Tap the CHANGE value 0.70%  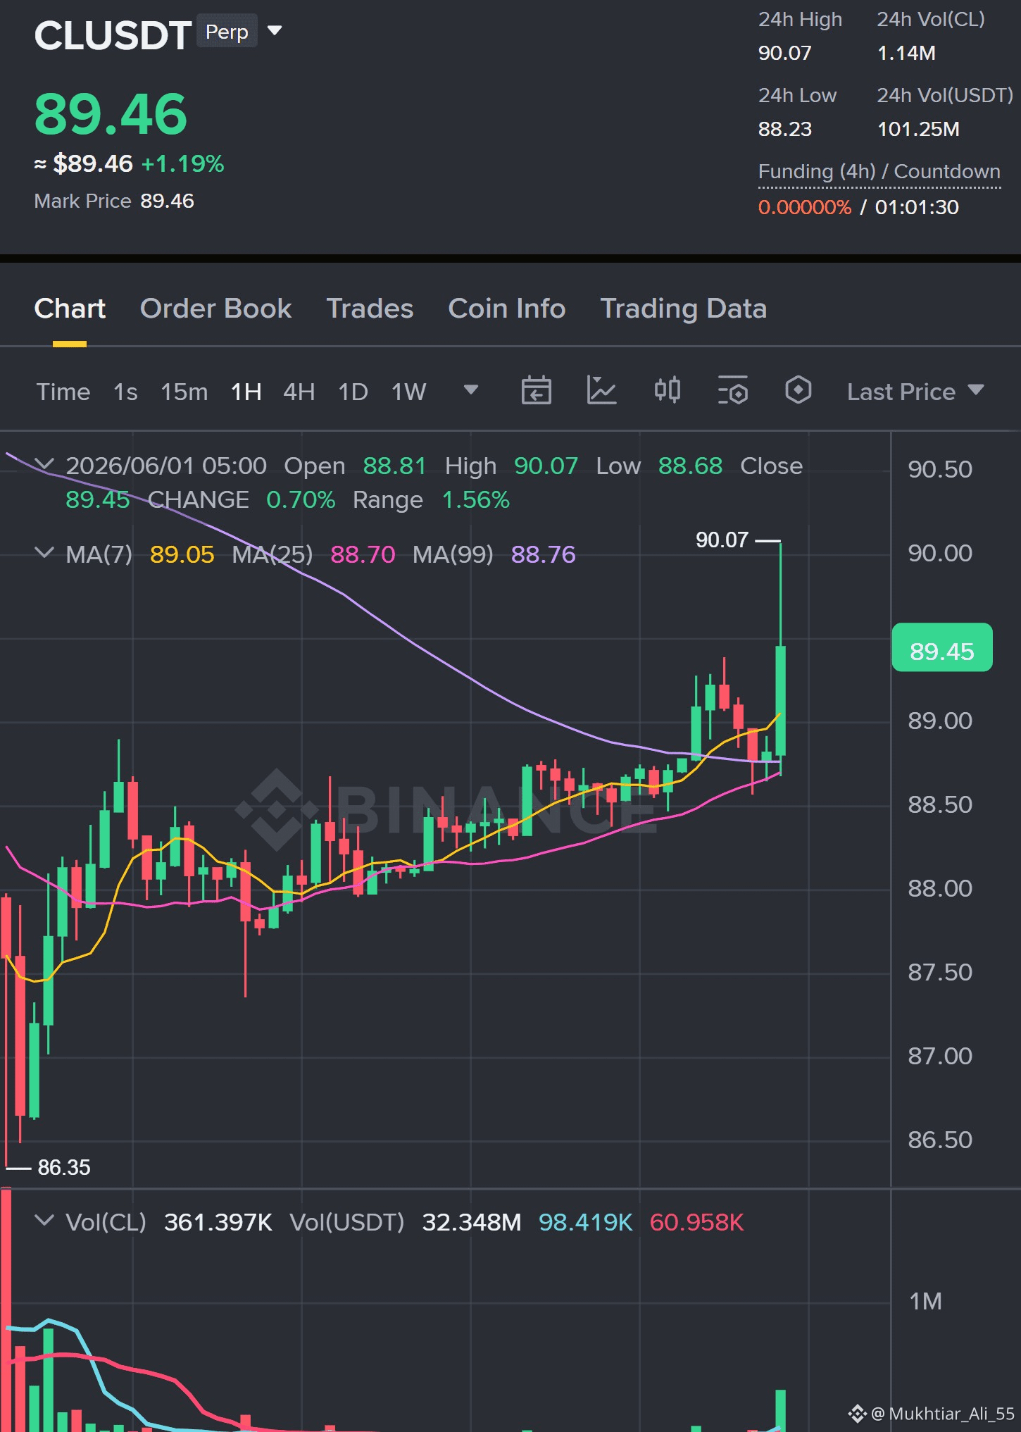click(301, 499)
